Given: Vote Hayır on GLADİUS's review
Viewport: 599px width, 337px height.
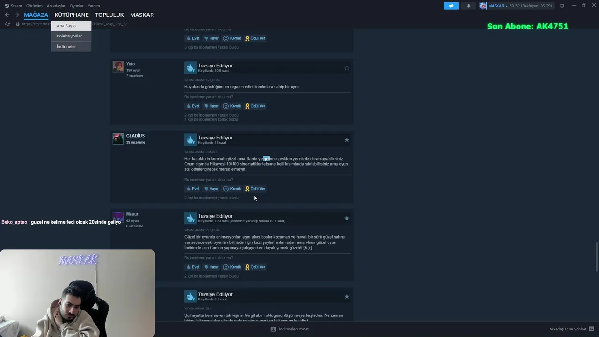Looking at the screenshot, I should point(211,189).
